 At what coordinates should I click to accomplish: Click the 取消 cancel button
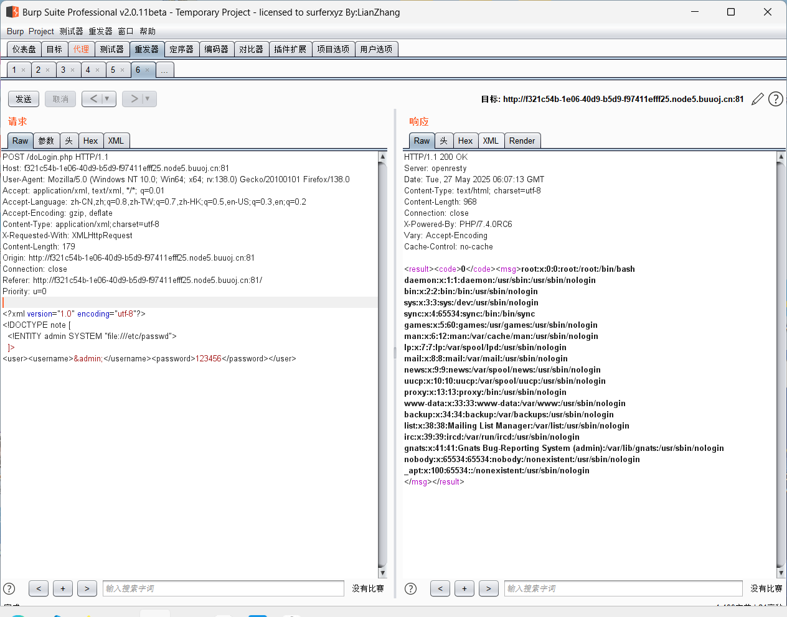tap(60, 99)
